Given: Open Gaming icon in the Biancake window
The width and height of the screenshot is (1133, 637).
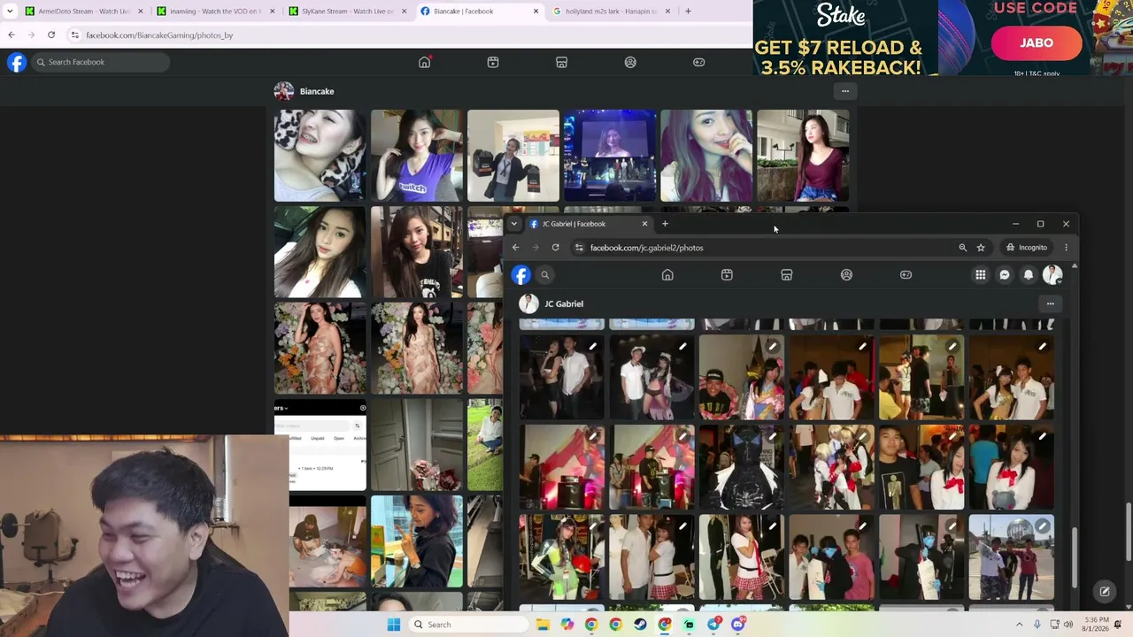Looking at the screenshot, I should [698, 62].
